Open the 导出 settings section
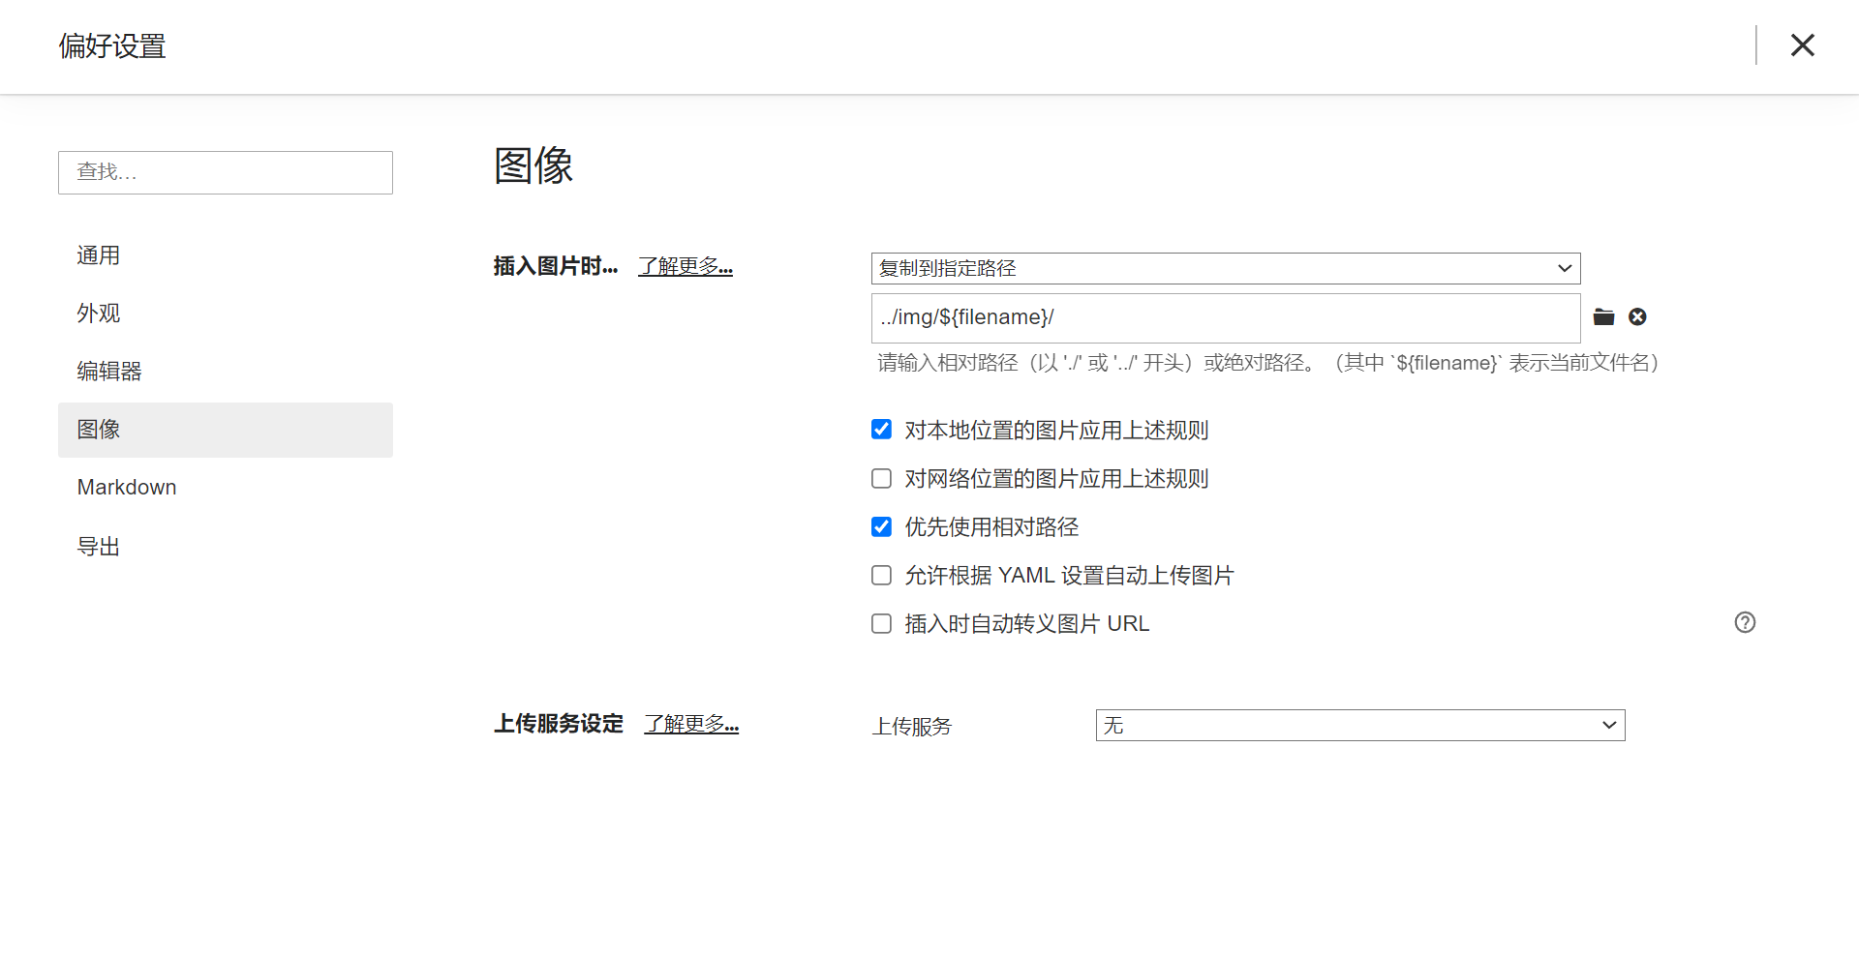Screen dimensions: 1859x957 99,547
